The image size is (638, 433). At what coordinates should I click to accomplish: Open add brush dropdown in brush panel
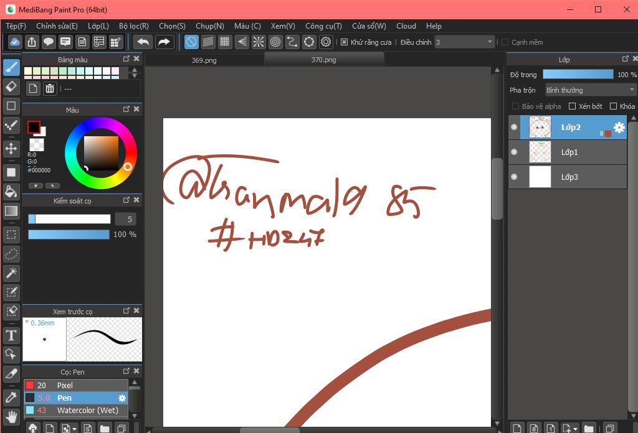tap(75, 429)
